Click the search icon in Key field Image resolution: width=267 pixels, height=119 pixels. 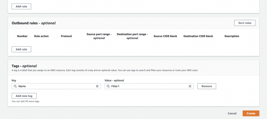15,86
